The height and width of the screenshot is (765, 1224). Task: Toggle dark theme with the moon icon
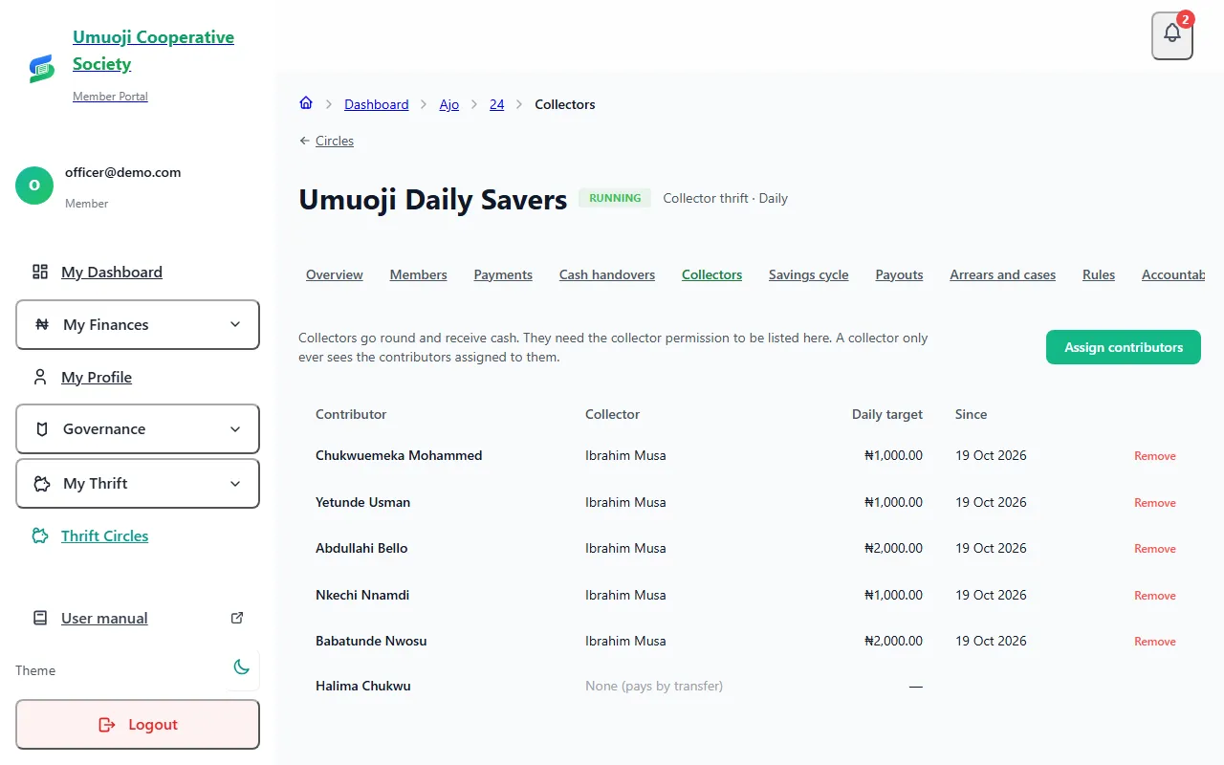[242, 667]
